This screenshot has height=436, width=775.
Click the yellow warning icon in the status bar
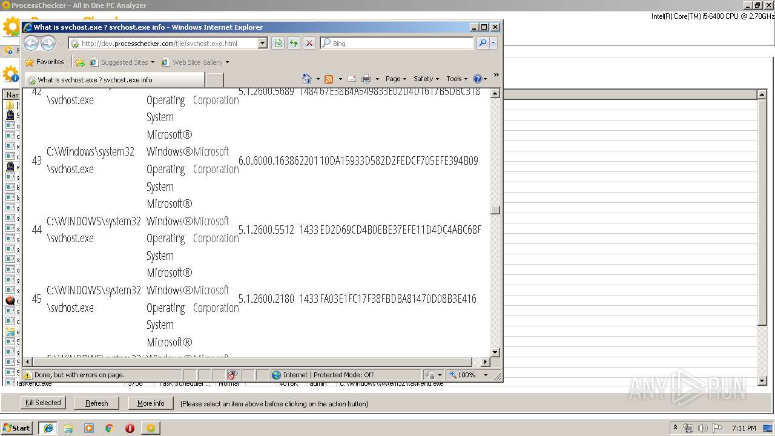(28, 375)
